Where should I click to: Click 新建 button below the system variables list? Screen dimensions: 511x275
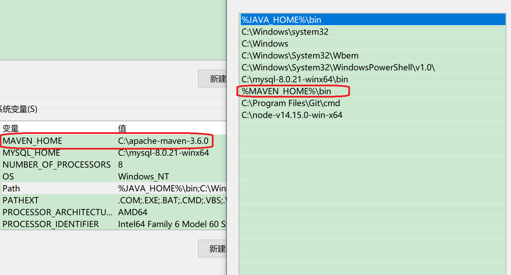(213, 249)
